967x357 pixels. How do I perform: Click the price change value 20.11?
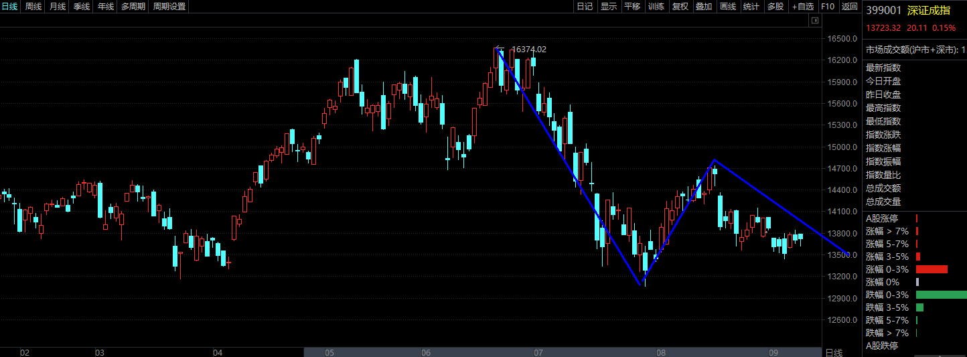point(917,28)
